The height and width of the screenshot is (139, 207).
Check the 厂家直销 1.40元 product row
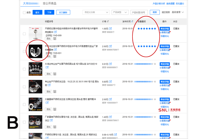24,122
